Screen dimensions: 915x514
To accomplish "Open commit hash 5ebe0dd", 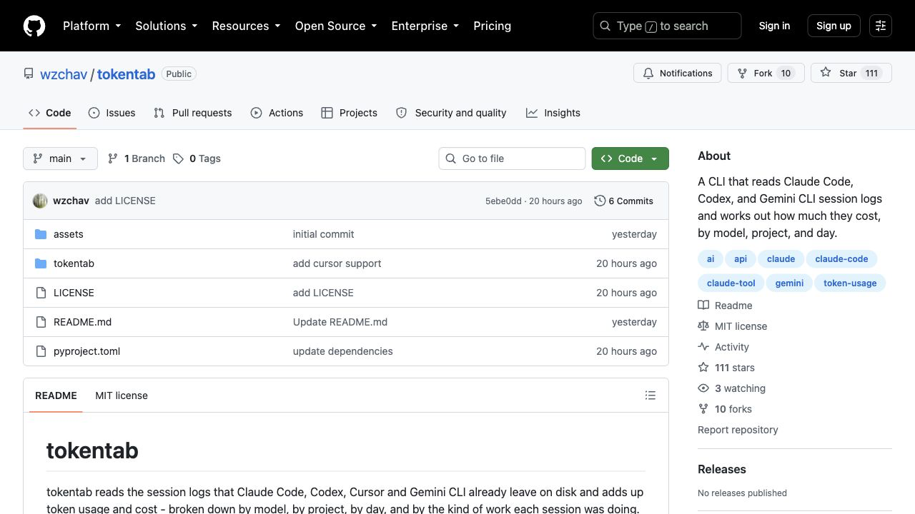I will pyautogui.click(x=503, y=201).
